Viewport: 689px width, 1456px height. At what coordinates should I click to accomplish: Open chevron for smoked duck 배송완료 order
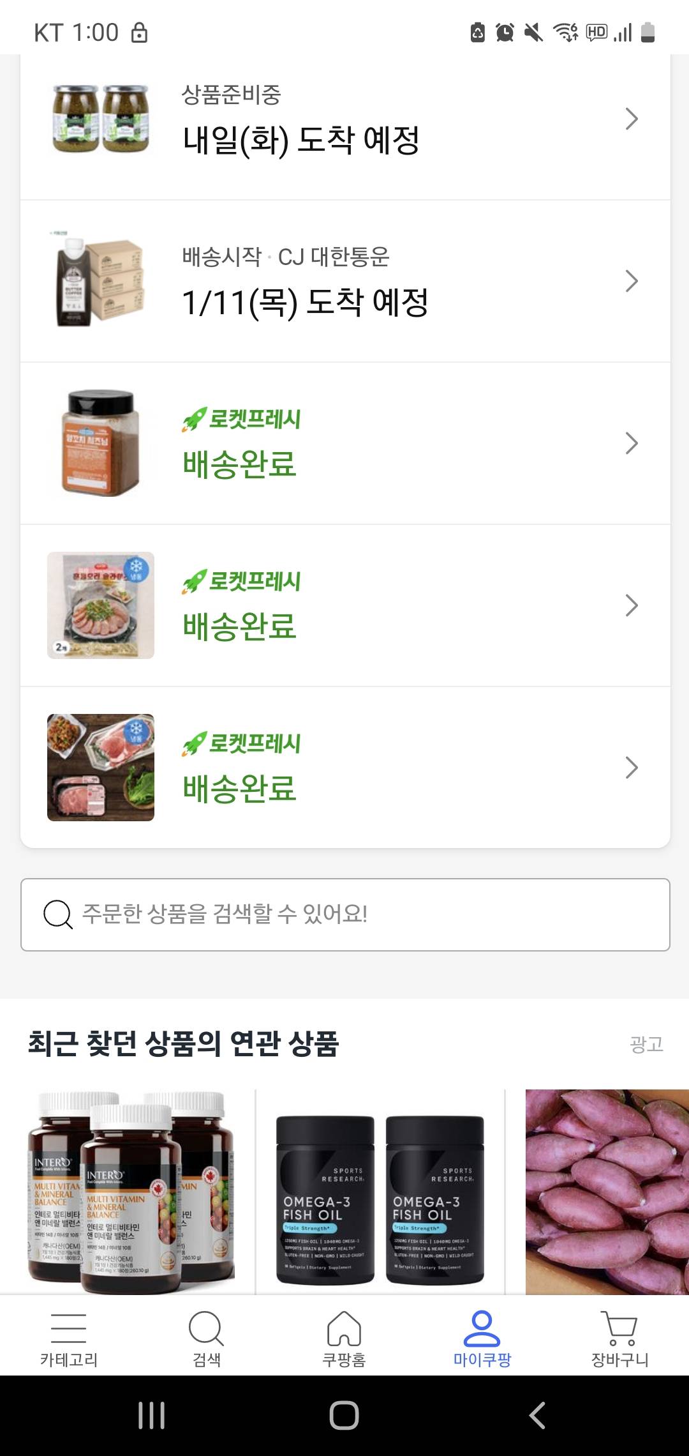coord(632,605)
